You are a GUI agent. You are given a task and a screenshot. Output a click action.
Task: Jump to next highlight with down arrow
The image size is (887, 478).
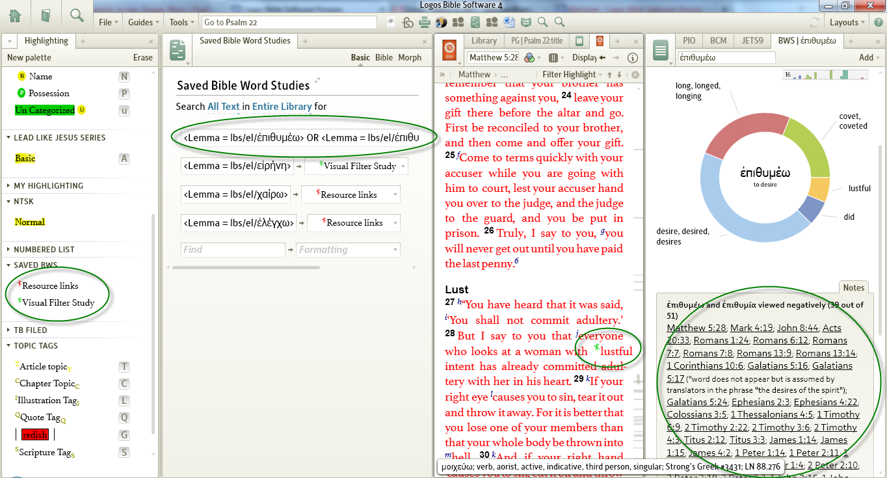pos(619,75)
